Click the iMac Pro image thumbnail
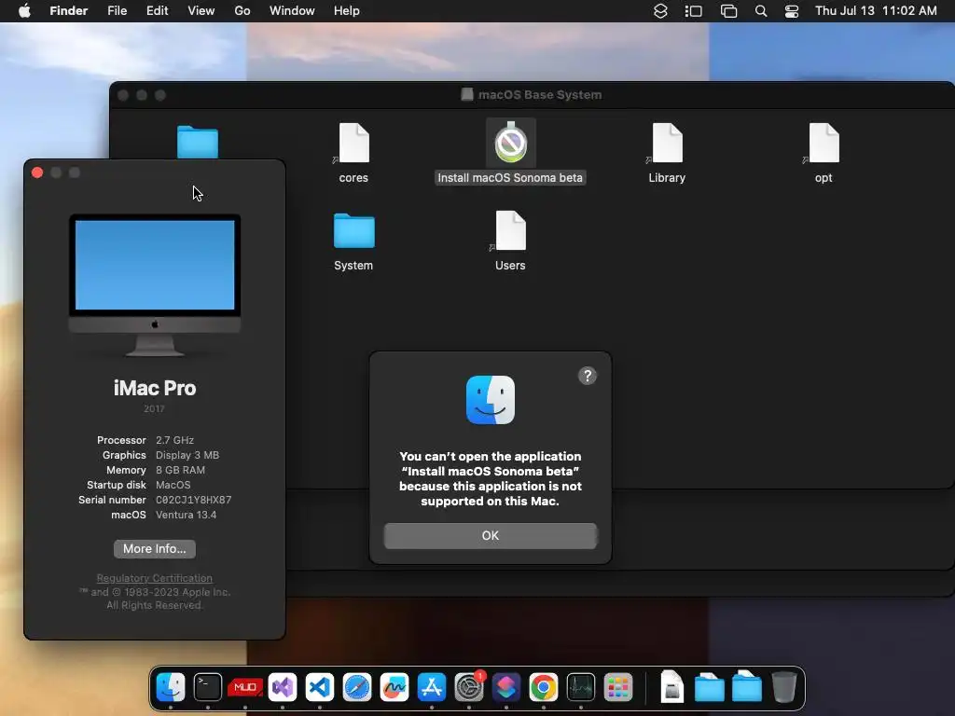Image resolution: width=955 pixels, height=716 pixels. click(x=155, y=285)
